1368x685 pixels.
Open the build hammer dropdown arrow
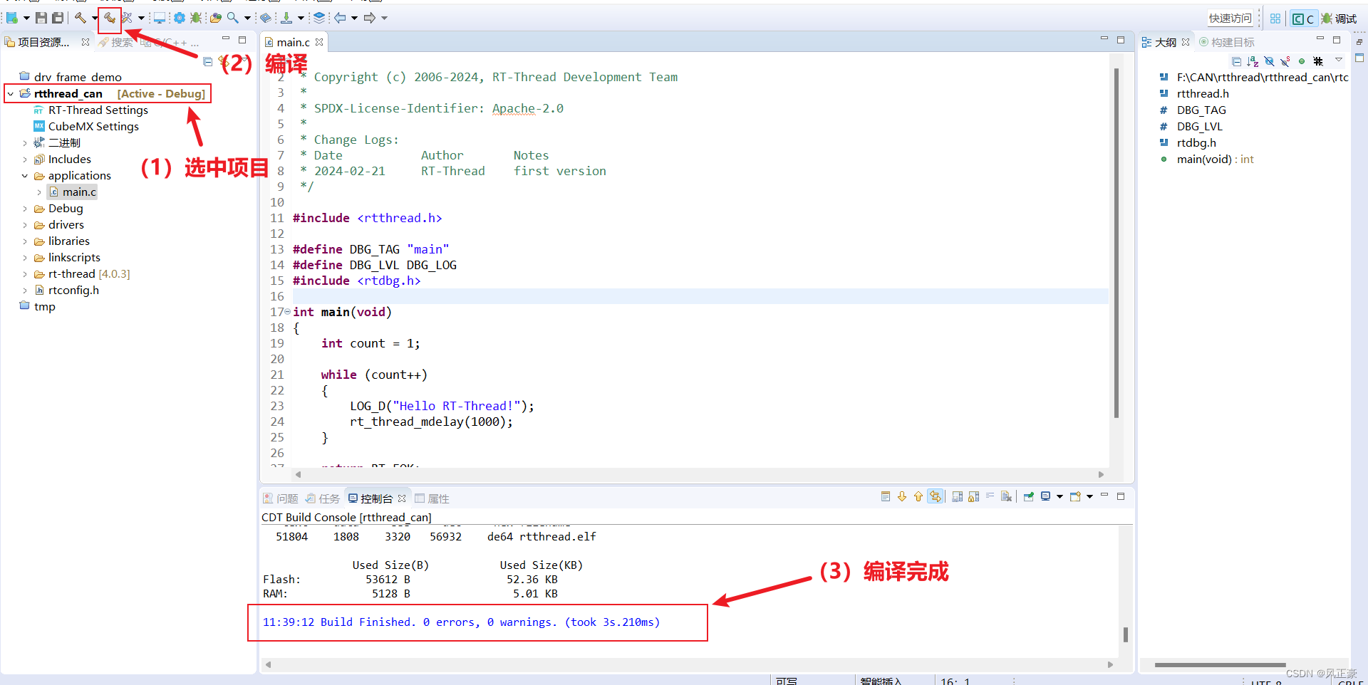click(95, 18)
